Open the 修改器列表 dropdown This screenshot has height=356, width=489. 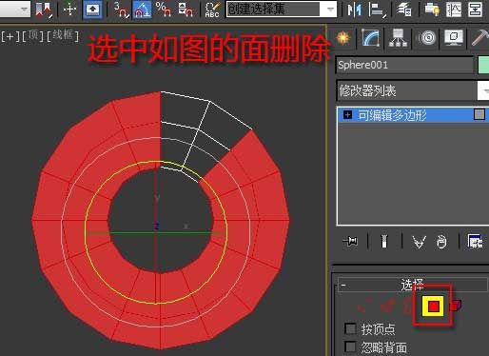coord(413,90)
